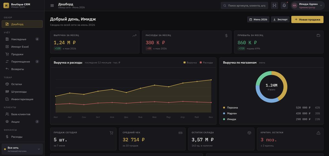Open the Июнь 2026 period picker
This screenshot has width=329, height=156.
point(258,19)
